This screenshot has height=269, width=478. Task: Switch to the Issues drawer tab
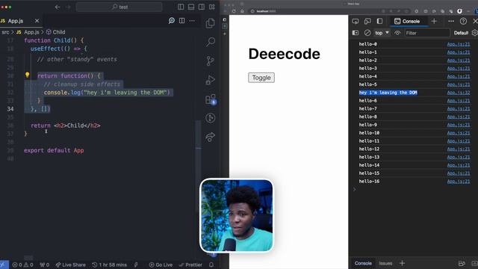click(x=385, y=263)
